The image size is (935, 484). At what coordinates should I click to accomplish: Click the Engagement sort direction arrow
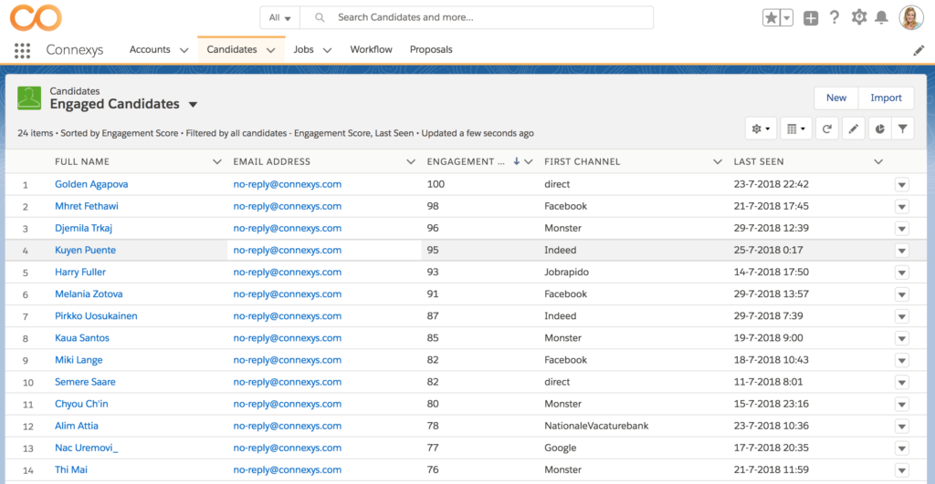click(517, 161)
